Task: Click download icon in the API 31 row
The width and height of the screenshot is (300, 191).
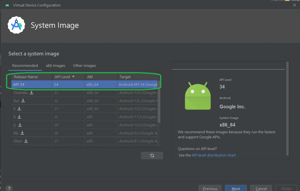Action: [x=19, y=109]
